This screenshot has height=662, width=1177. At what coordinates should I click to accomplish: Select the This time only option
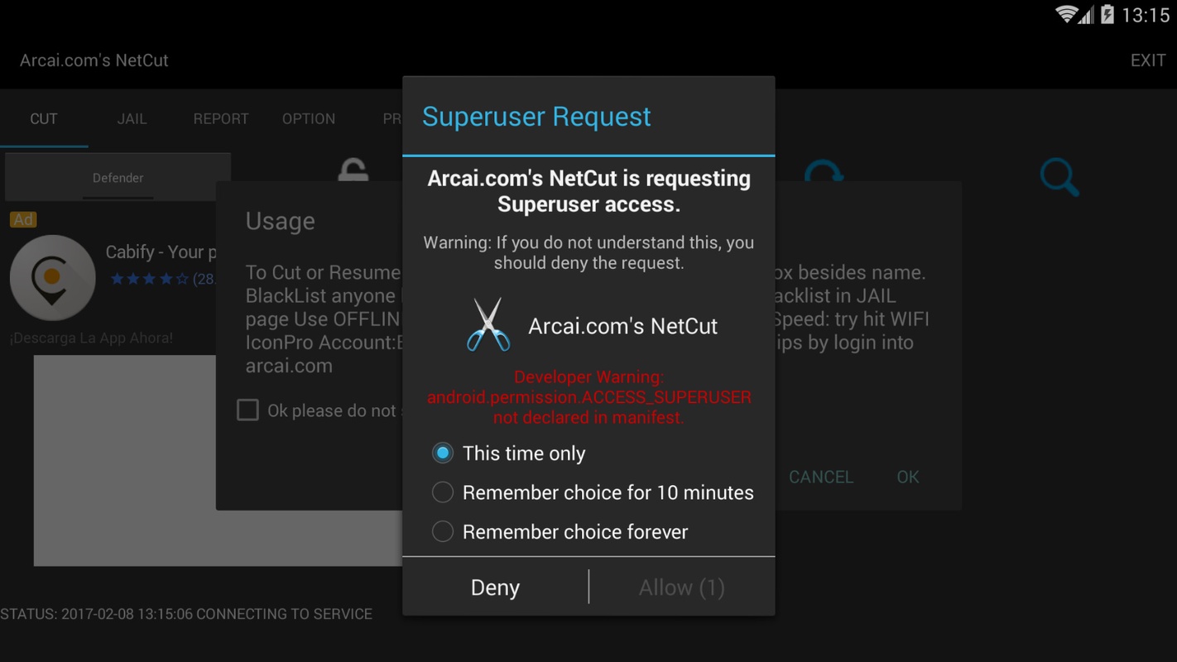point(443,453)
